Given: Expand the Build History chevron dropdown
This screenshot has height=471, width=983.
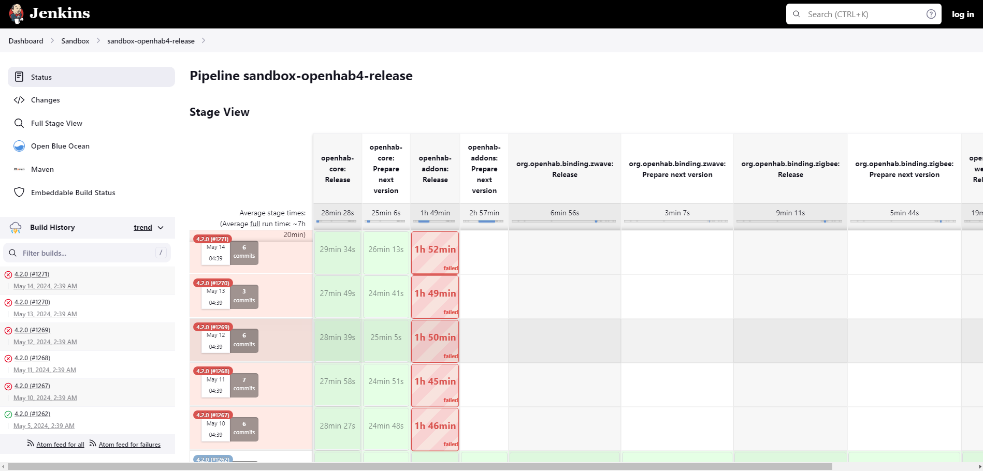Looking at the screenshot, I should pos(161,228).
